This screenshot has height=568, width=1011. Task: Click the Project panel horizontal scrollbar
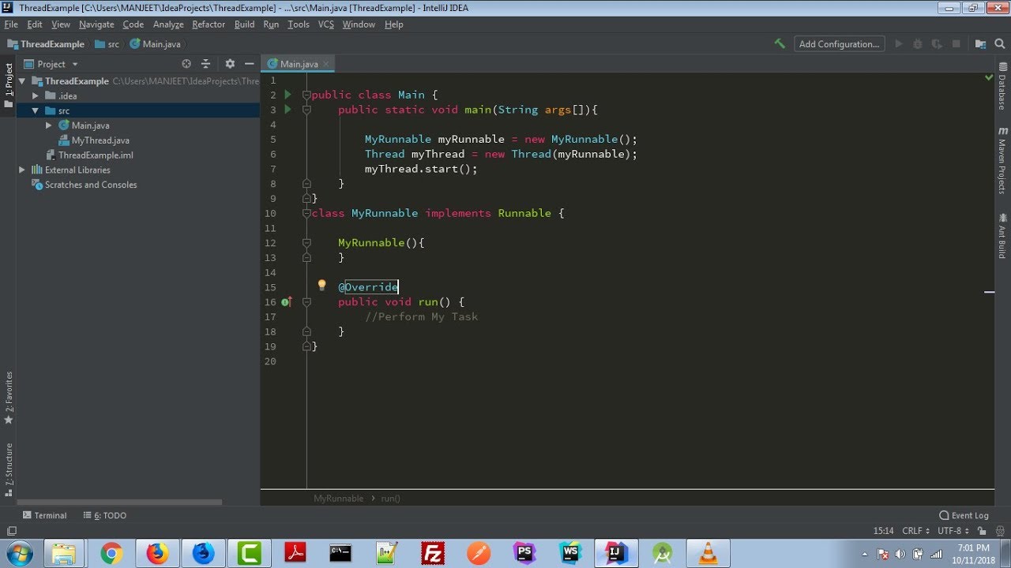click(x=120, y=502)
